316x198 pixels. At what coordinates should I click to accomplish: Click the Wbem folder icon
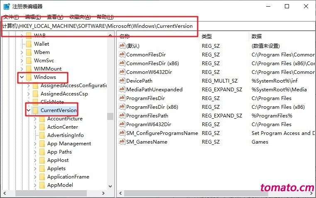point(29,52)
